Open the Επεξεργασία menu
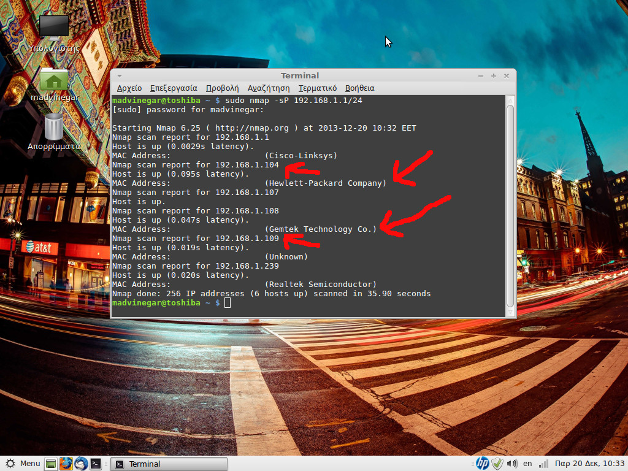628x471 pixels. [x=174, y=88]
